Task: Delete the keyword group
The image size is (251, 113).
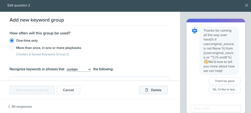Action: (153, 90)
